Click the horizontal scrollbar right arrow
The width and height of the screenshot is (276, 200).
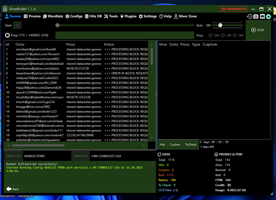click(144, 145)
